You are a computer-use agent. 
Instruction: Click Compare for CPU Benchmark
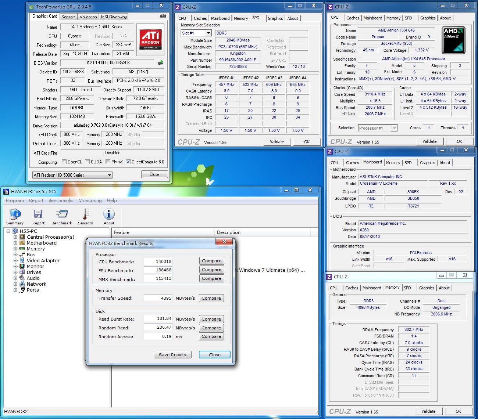212,261
